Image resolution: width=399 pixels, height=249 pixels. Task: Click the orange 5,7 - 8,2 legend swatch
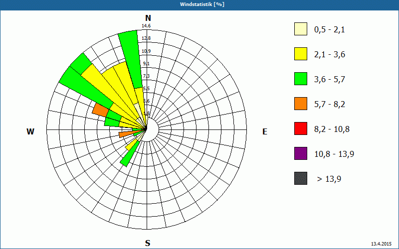pos(301,104)
